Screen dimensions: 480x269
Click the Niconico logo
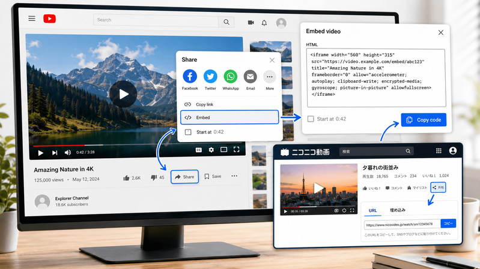pyautogui.click(x=305, y=152)
